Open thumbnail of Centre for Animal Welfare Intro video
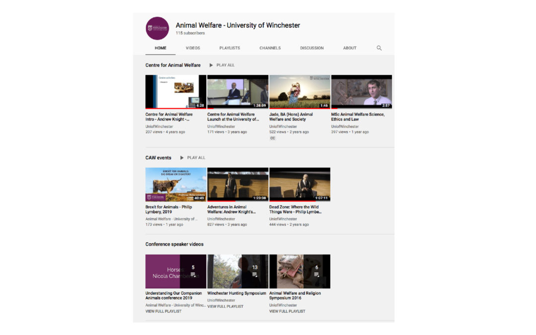The image size is (536, 335). pyautogui.click(x=176, y=92)
